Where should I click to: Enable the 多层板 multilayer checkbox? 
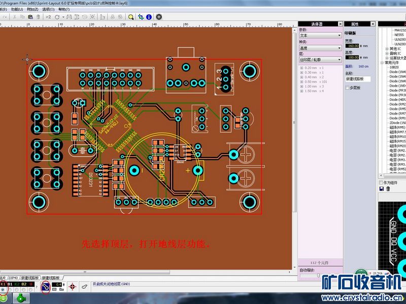coord(347,88)
